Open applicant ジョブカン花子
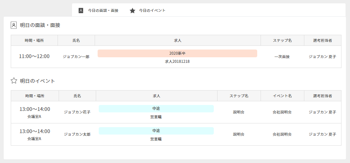The height and width of the screenshot is (163, 350). pyautogui.click(x=77, y=112)
